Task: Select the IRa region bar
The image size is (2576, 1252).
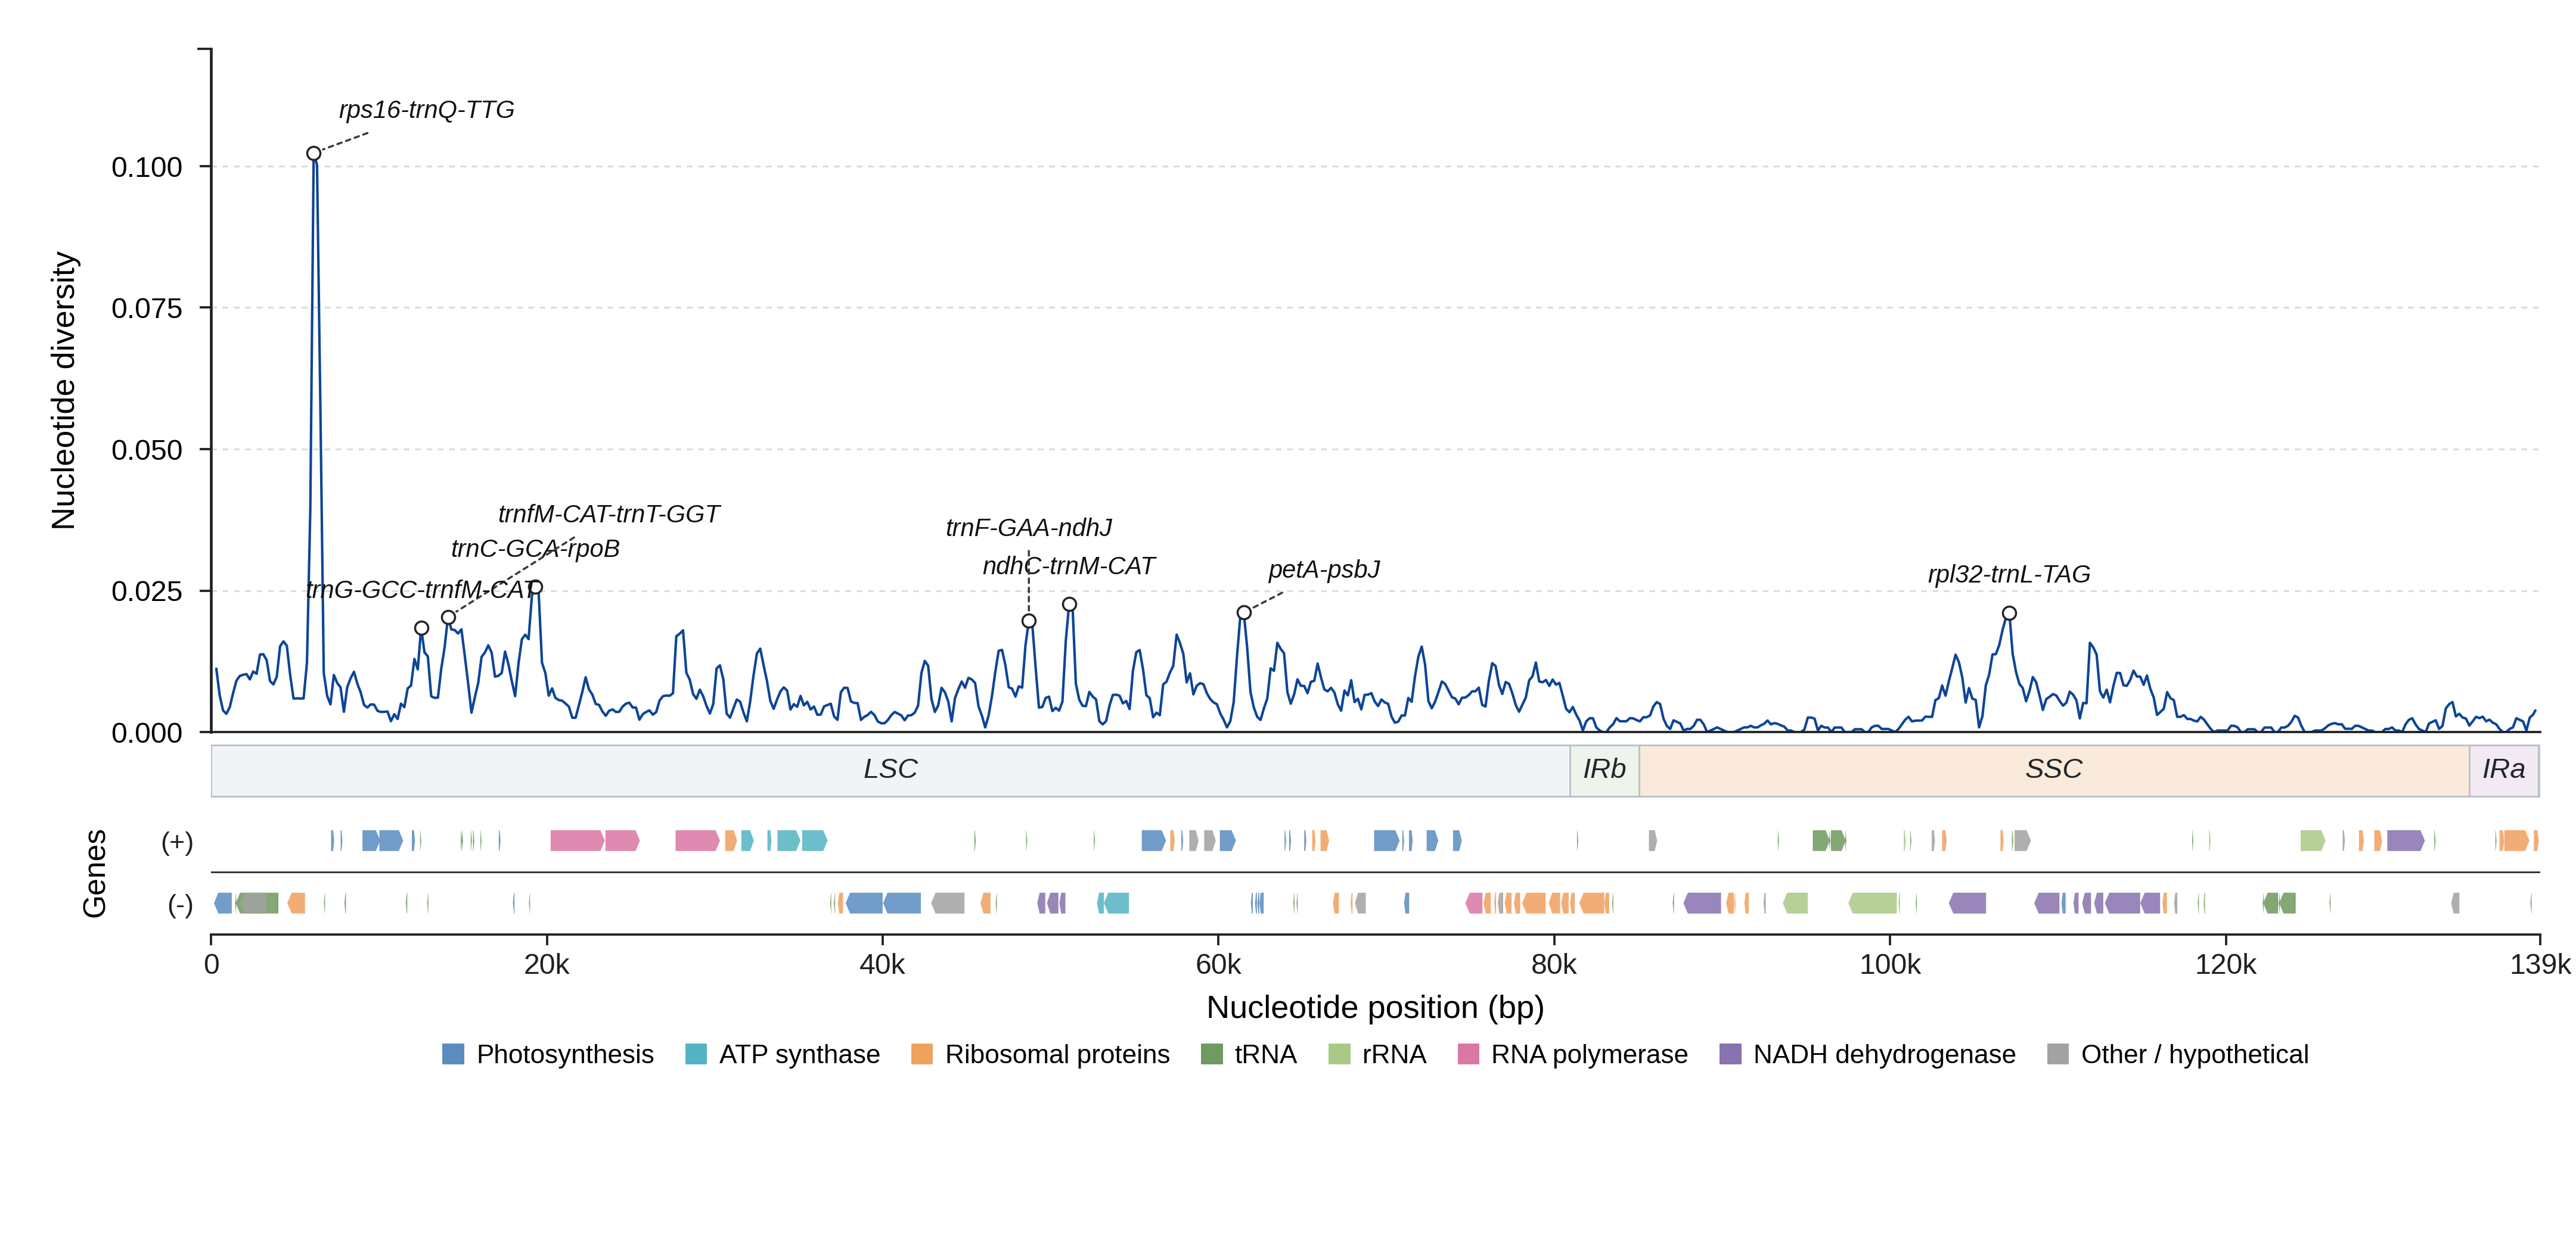Action: click(x=2504, y=770)
